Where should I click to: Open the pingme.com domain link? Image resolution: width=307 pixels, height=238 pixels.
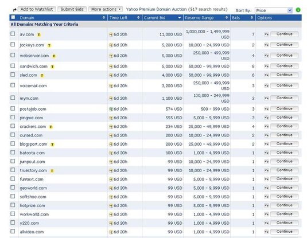point(32,118)
